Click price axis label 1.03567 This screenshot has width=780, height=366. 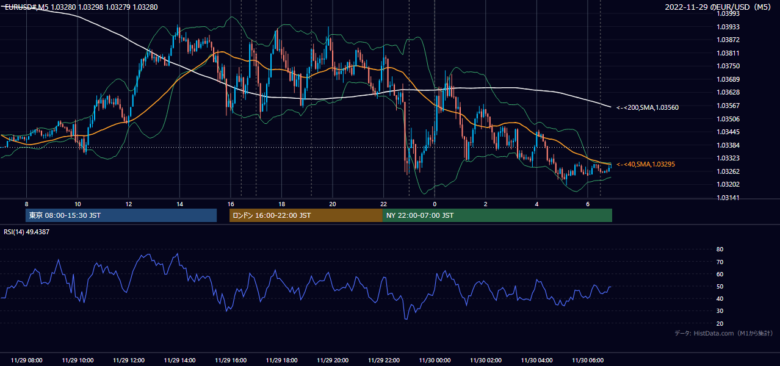[x=728, y=106]
